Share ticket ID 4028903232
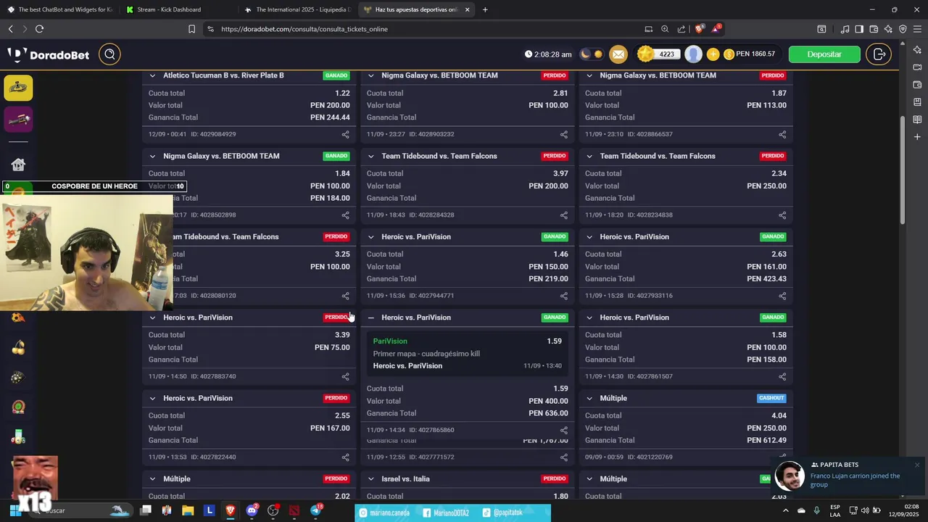The height and width of the screenshot is (522, 928). tap(563, 134)
